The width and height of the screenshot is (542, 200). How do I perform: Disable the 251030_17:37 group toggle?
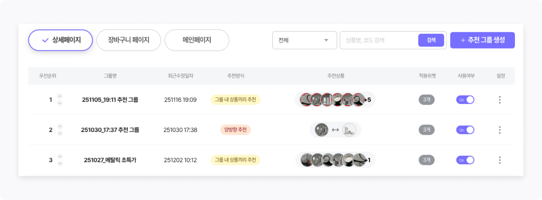click(465, 130)
